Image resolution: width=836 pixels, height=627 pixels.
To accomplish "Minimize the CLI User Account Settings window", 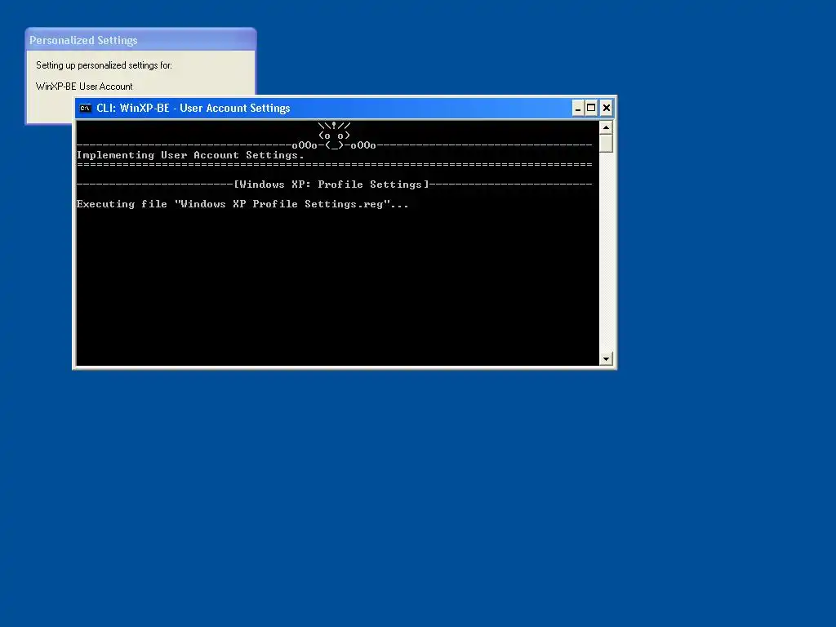I will pyautogui.click(x=578, y=109).
